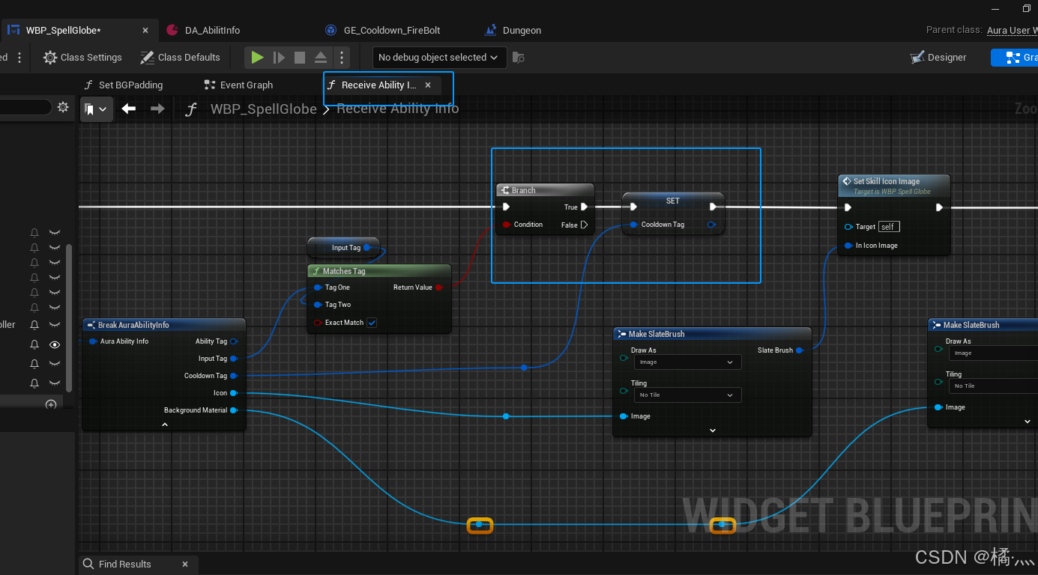Image resolution: width=1038 pixels, height=575 pixels.
Task: Select the SET node title
Action: 673,201
